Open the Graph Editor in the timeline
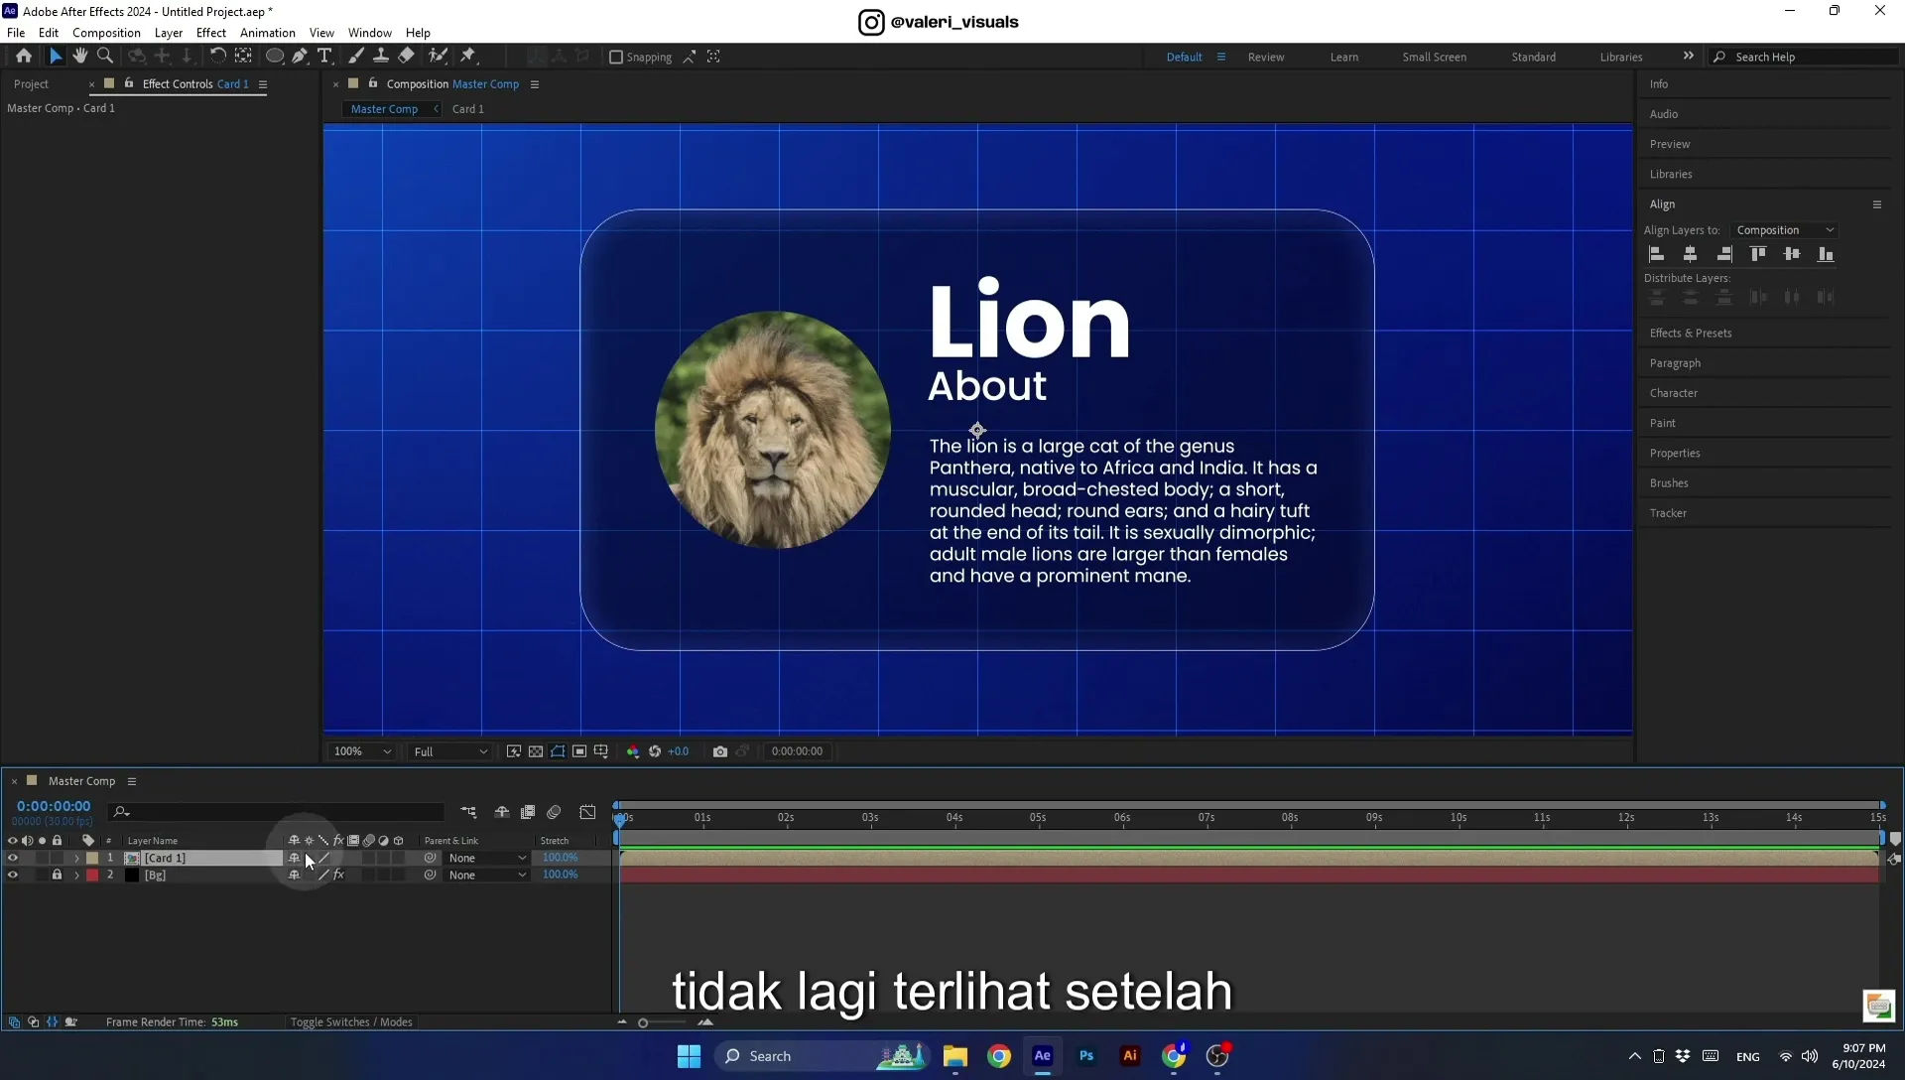Screen dimensions: 1905x1080 pyautogui.click(x=587, y=812)
